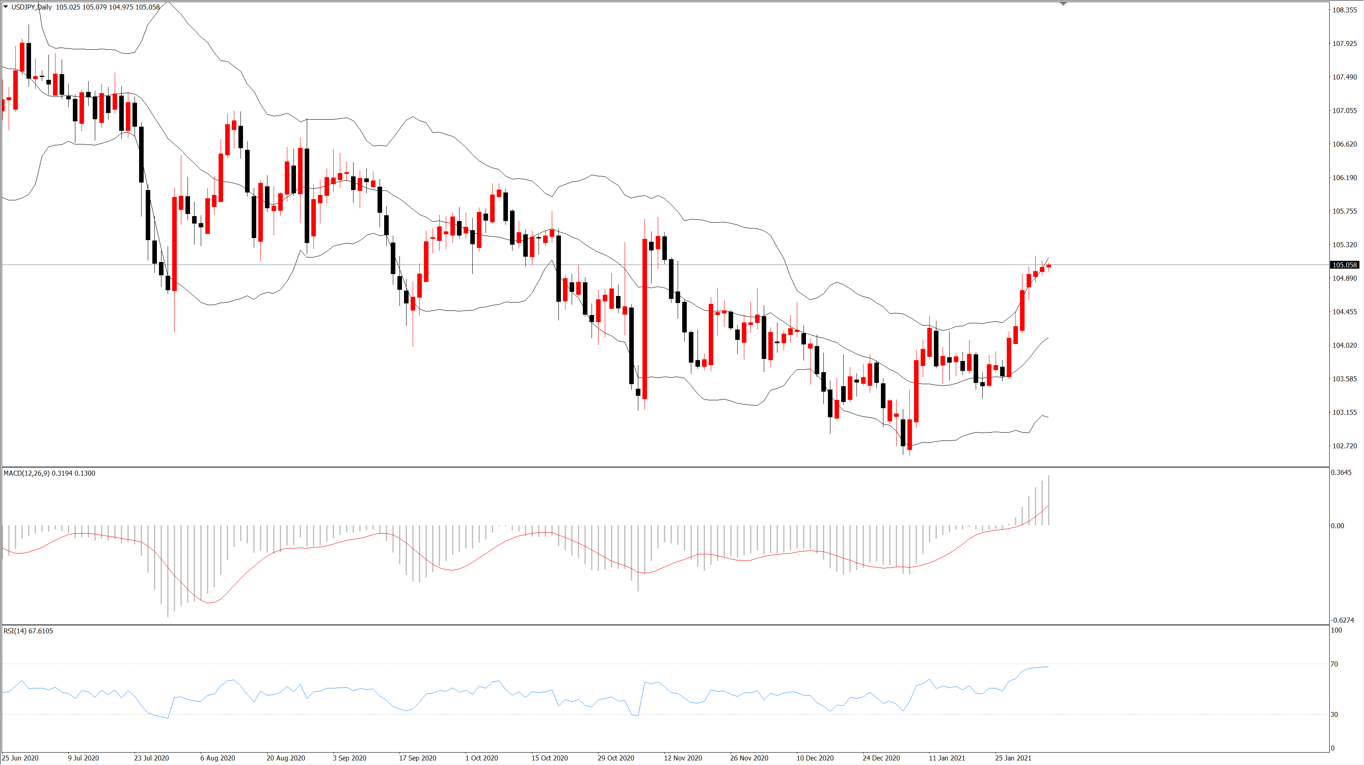
Task: Click the 102.720 value on price scale
Action: 1345,446
